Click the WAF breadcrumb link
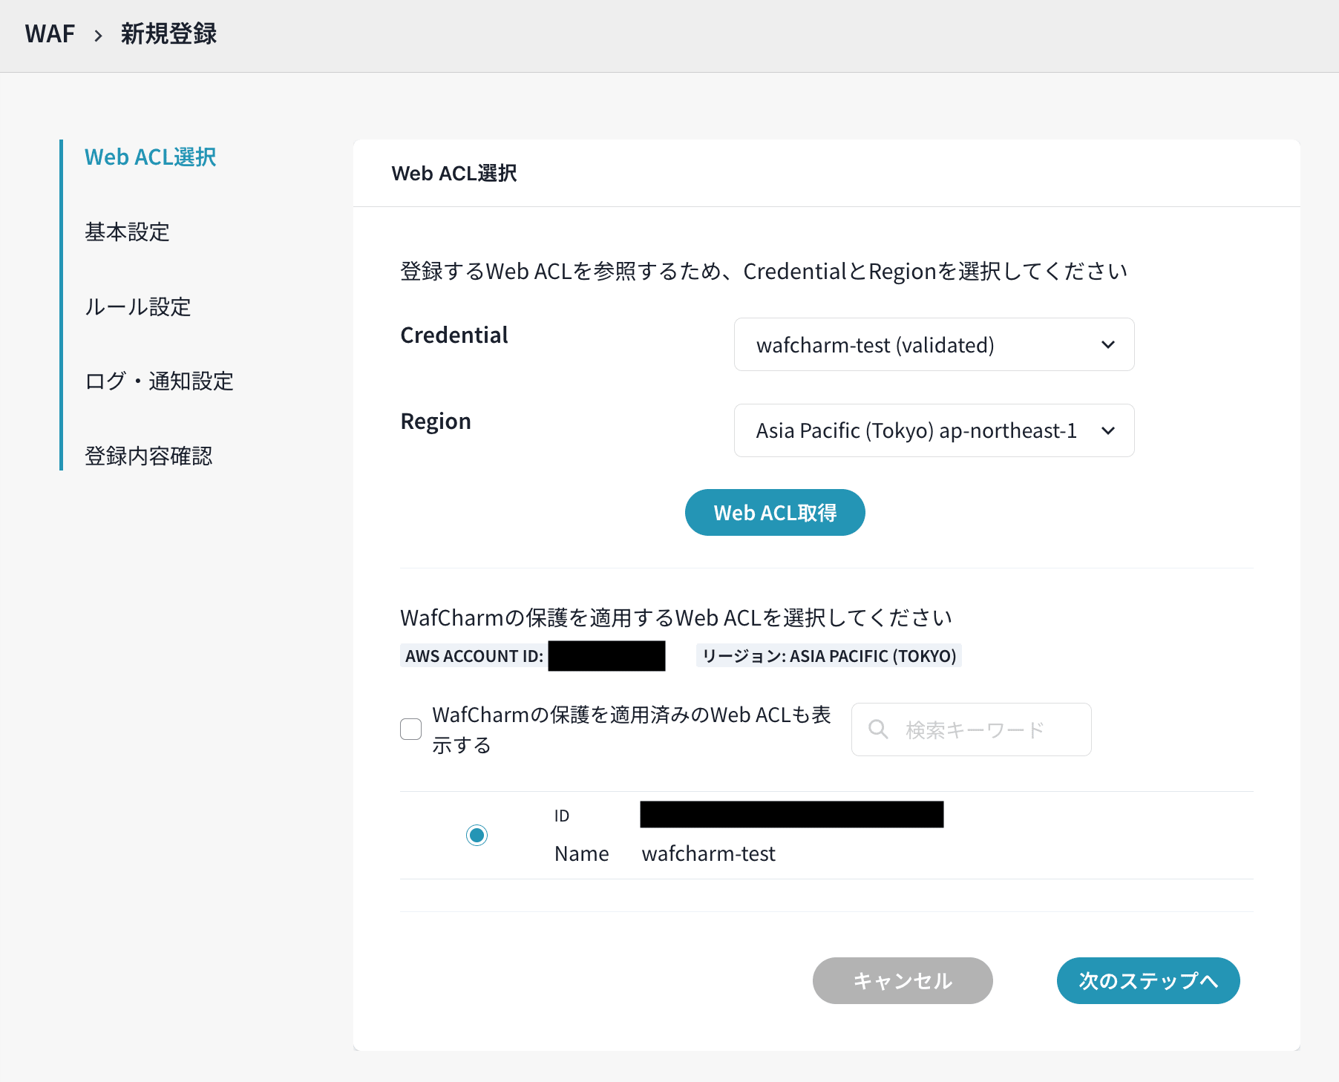This screenshot has height=1082, width=1339. pos(50,34)
